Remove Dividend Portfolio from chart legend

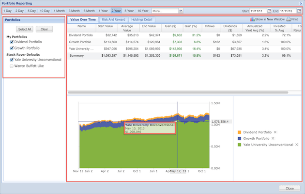275,132
